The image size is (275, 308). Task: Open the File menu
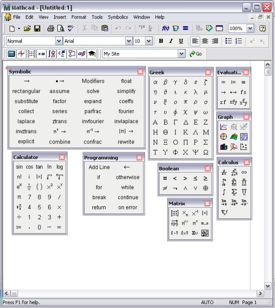16,17
